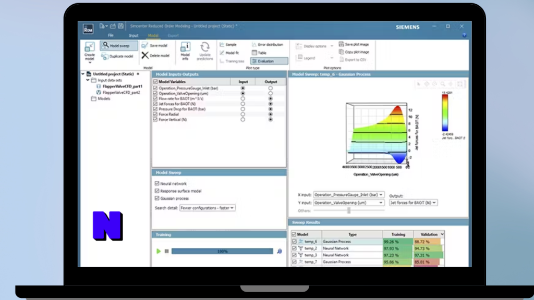Click the ROM application logo
The width and height of the screenshot is (534, 300).
pyautogui.click(x=88, y=29)
